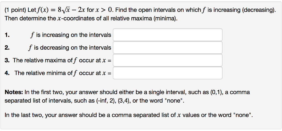Click the label 'f is increasing on the intervals'

click(71, 35)
